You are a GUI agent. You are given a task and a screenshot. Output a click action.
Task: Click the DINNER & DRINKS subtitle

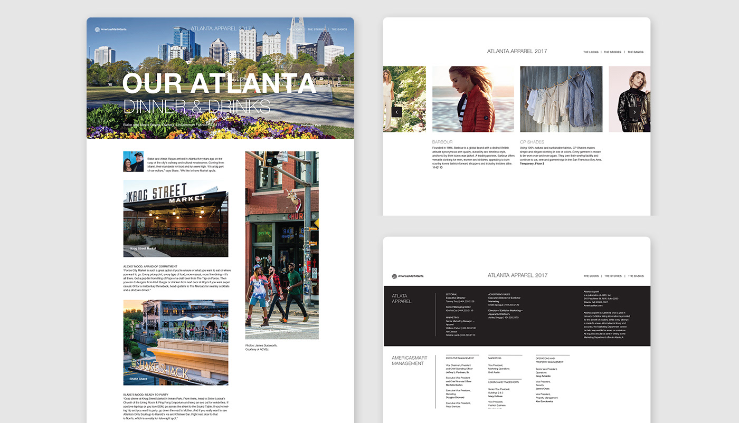point(197,107)
